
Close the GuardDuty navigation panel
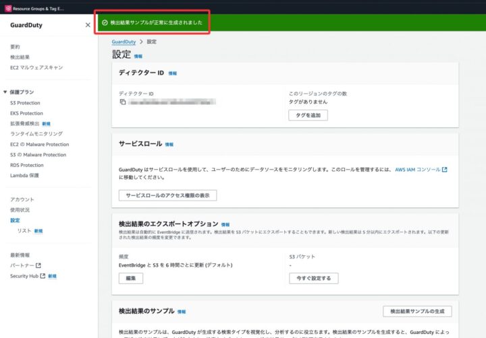click(87, 26)
